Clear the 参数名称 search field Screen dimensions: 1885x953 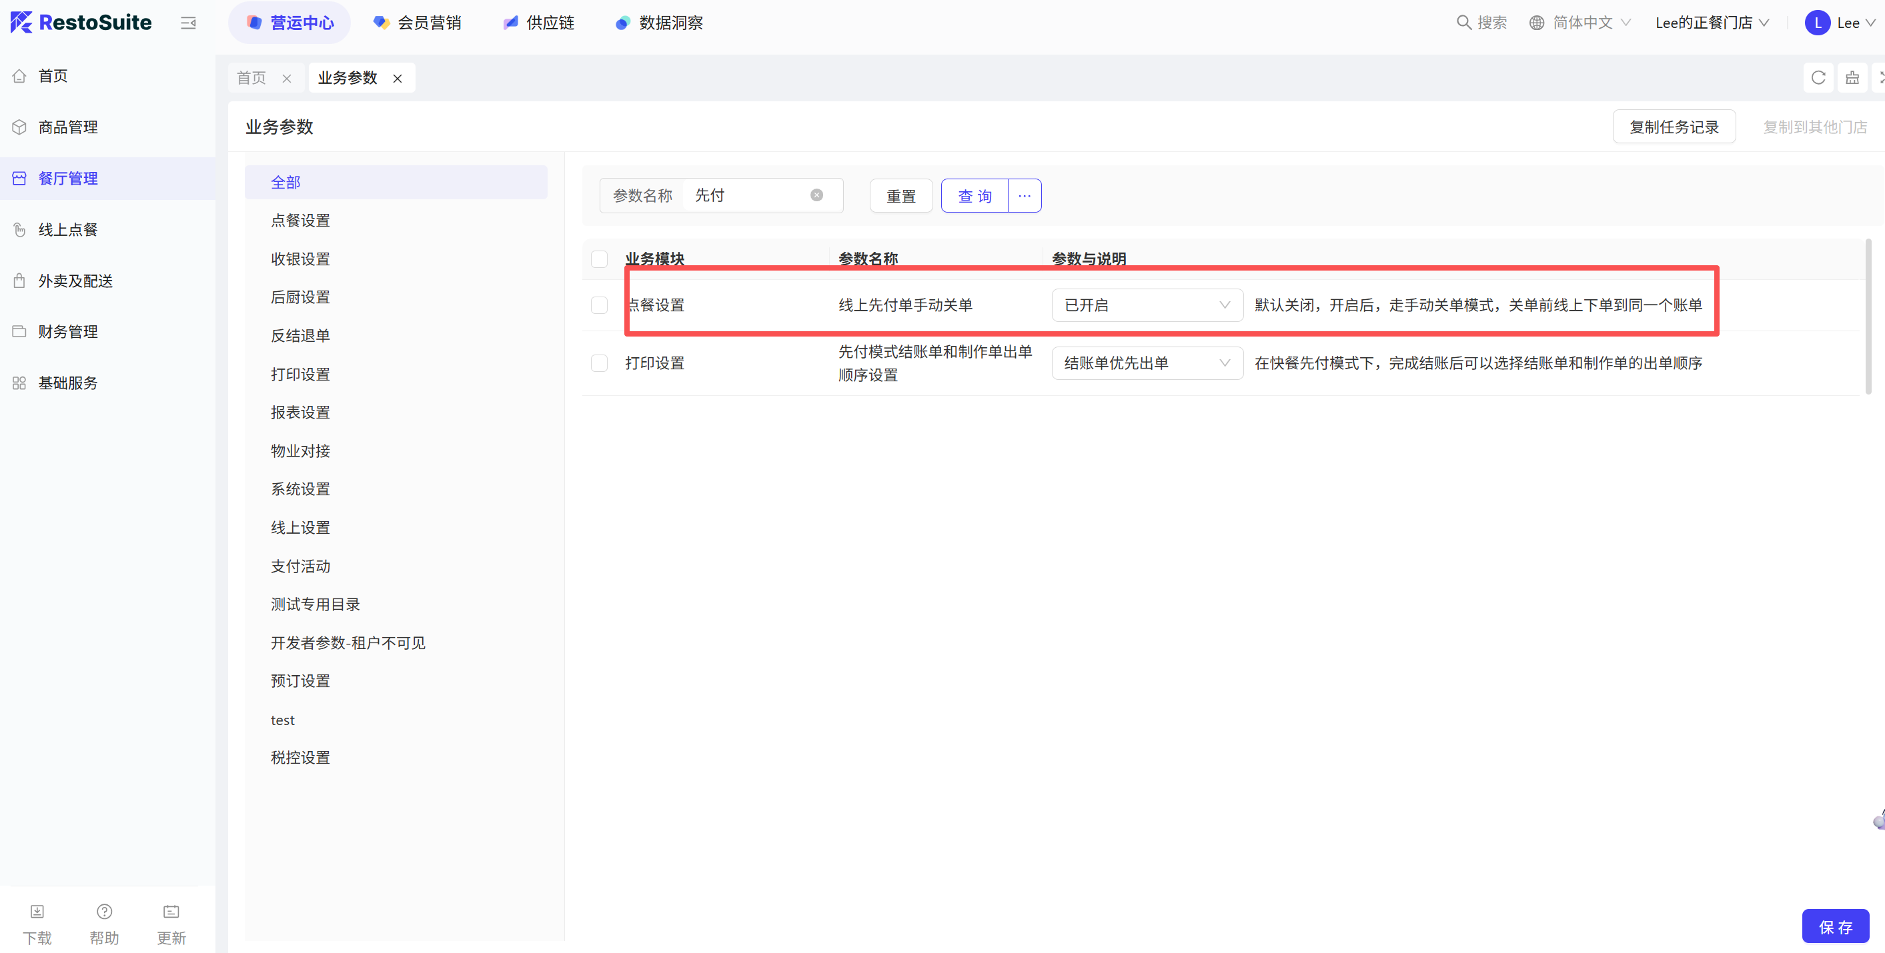(x=816, y=195)
